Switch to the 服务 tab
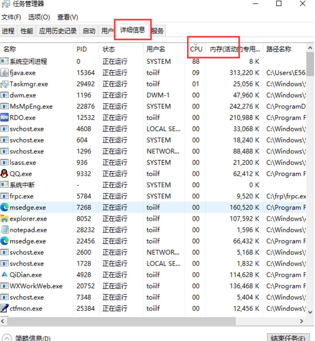The image size is (315, 341). click(x=157, y=31)
